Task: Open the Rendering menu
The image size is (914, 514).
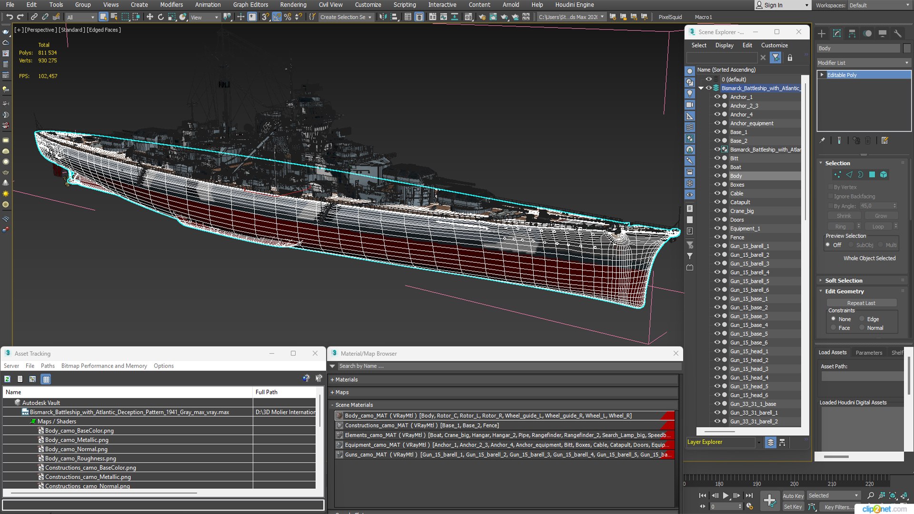Action: point(293,5)
